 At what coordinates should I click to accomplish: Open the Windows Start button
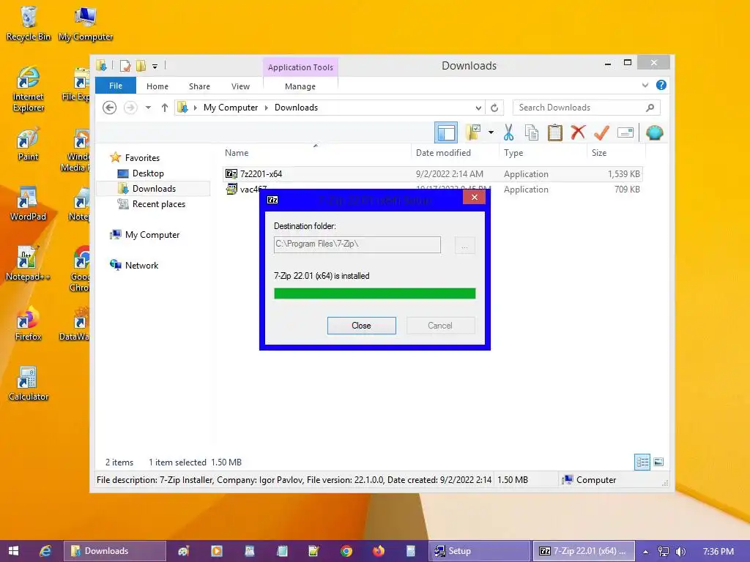pyautogui.click(x=13, y=551)
